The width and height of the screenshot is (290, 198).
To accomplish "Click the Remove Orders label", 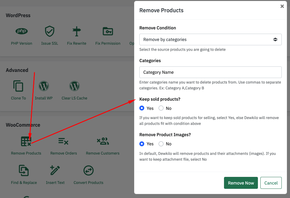I will point(64,153).
